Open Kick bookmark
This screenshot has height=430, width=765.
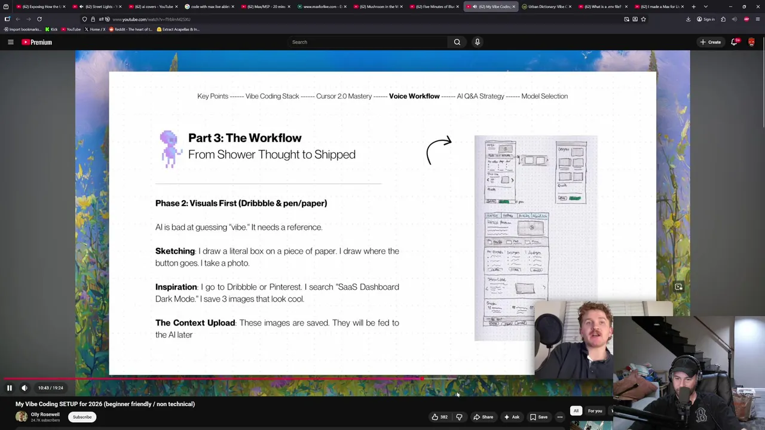(51, 29)
